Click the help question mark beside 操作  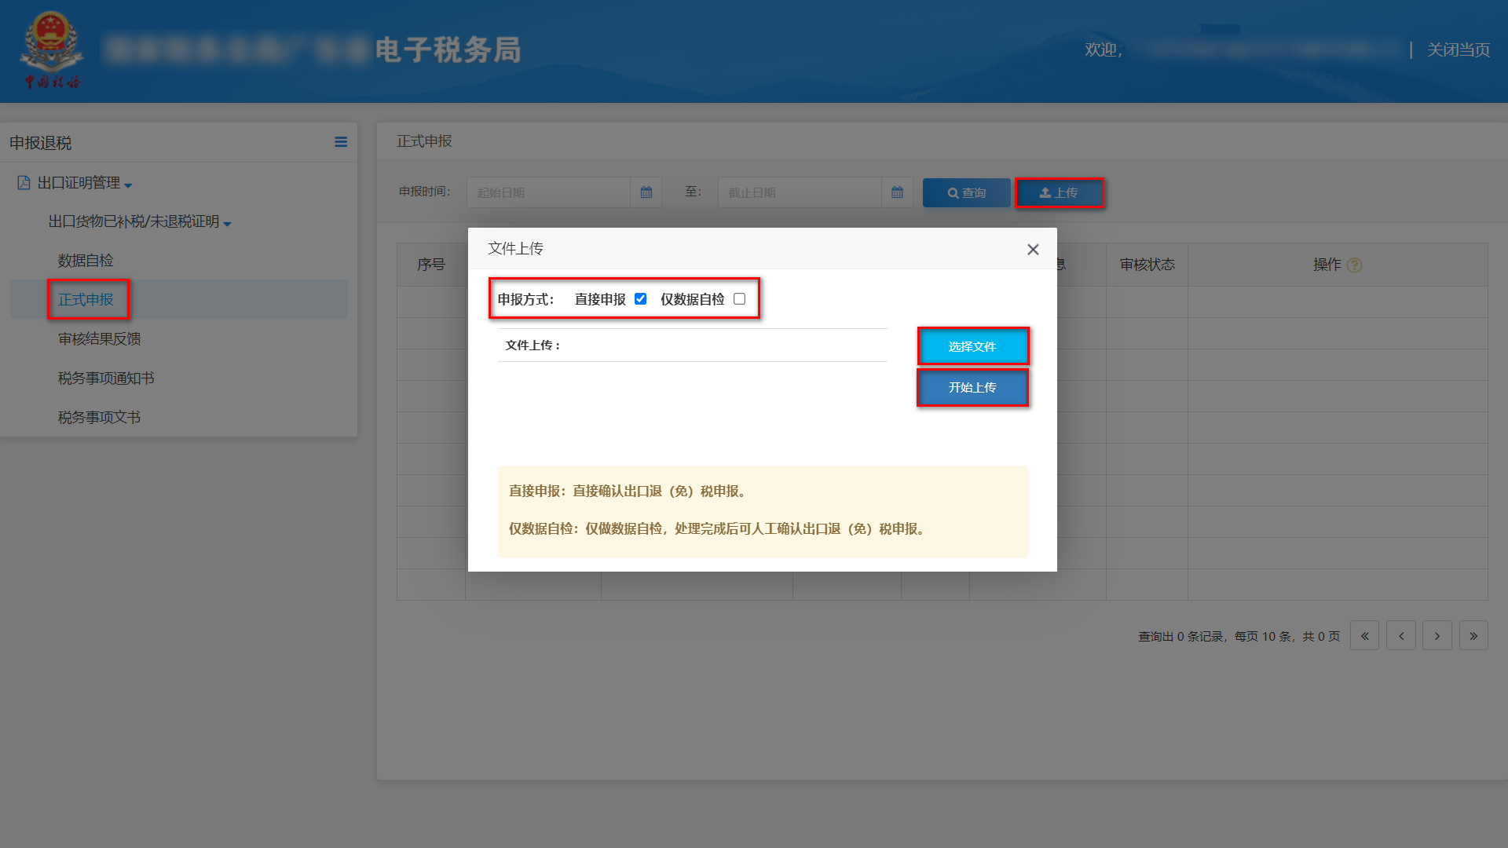point(1353,265)
